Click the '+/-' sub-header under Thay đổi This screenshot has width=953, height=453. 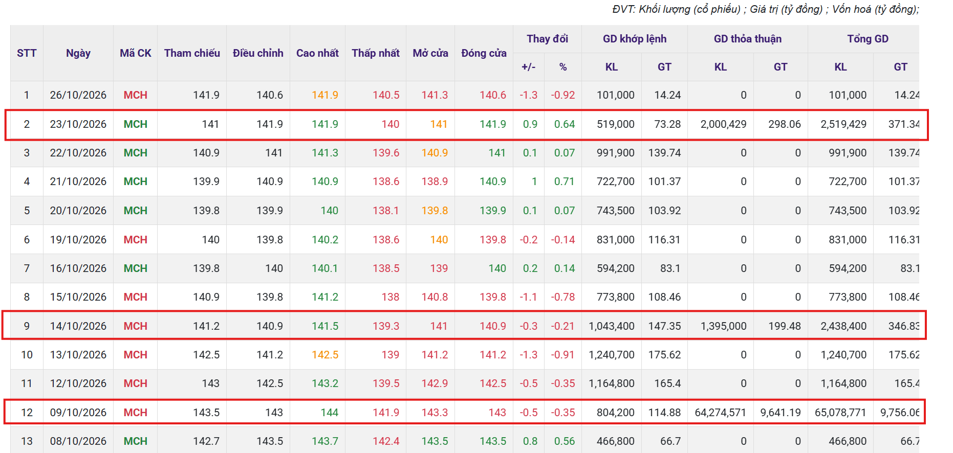point(529,67)
